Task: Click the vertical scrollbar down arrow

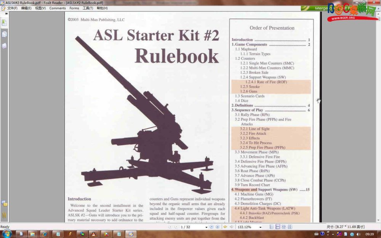Action: [x=379, y=220]
